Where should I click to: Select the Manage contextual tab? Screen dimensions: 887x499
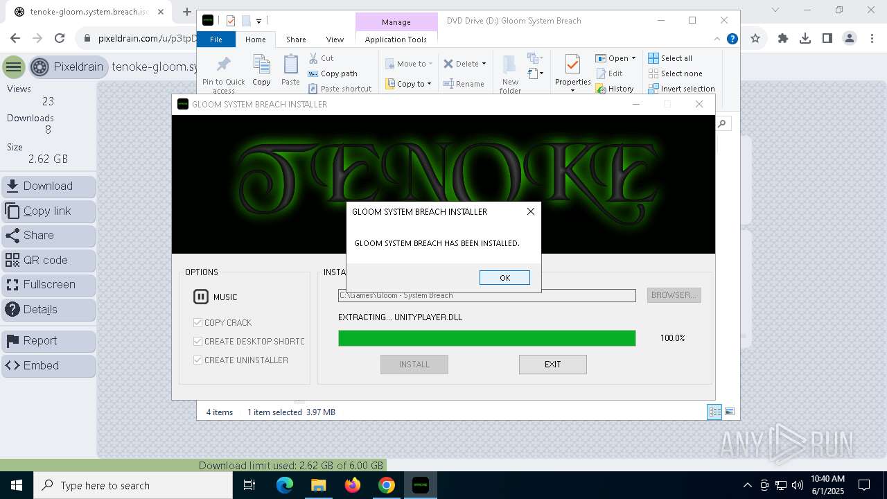click(396, 22)
